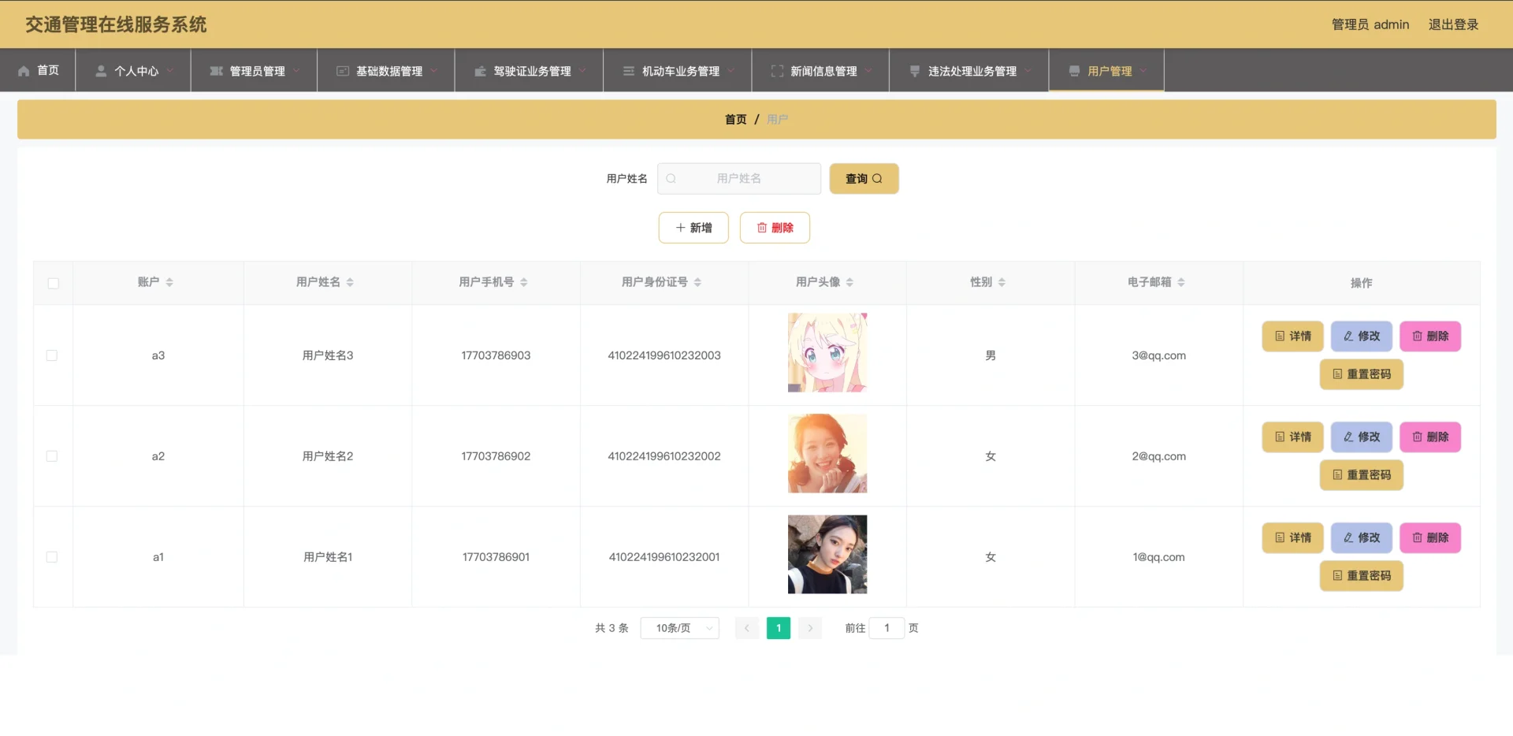Click the sort arrows on 账户 column
The image size is (1513, 736).
point(169,282)
